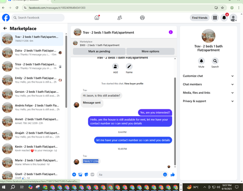This screenshot has width=243, height=191.
Task: Go back using the Marketplace back arrow
Action: [x=5, y=29]
